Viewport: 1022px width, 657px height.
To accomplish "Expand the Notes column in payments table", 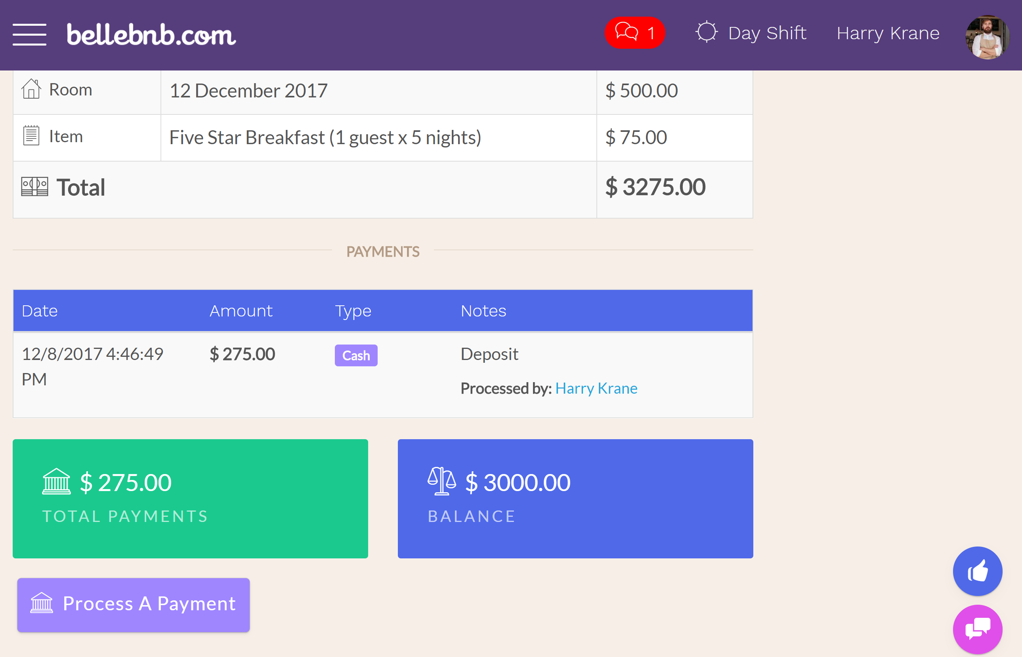I will pos(482,311).
